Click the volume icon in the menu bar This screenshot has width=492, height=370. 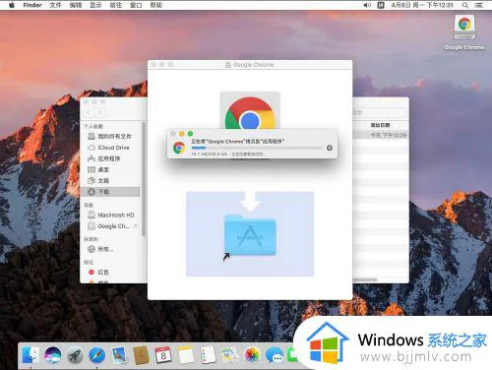(367, 5)
